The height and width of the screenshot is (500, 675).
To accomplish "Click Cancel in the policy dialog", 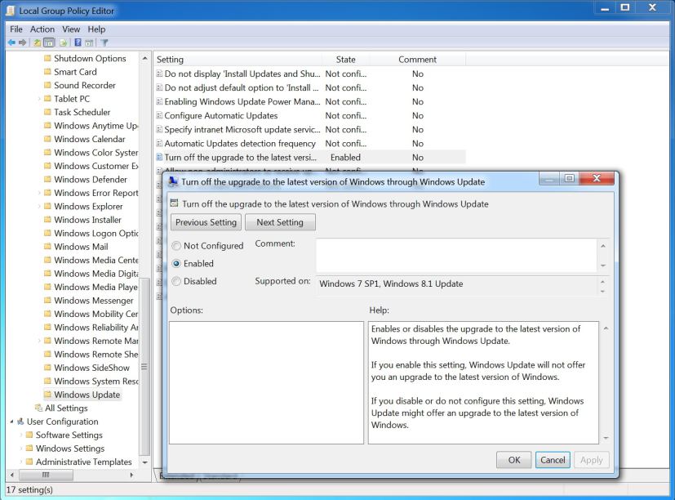I will coord(553,460).
